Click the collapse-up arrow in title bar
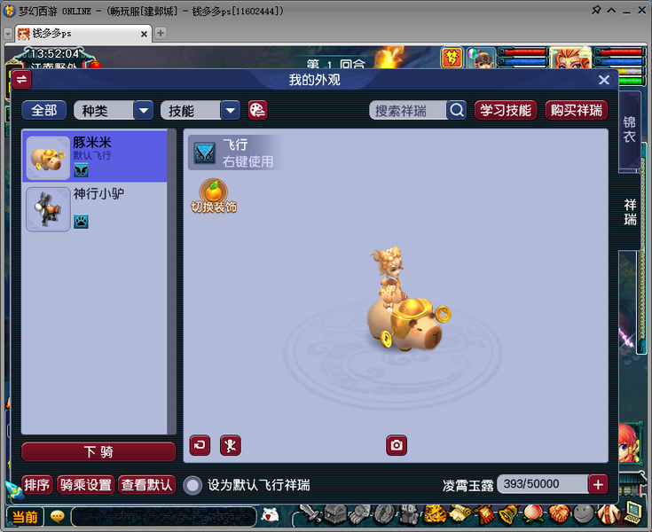652x532 pixels. pyautogui.click(x=611, y=11)
